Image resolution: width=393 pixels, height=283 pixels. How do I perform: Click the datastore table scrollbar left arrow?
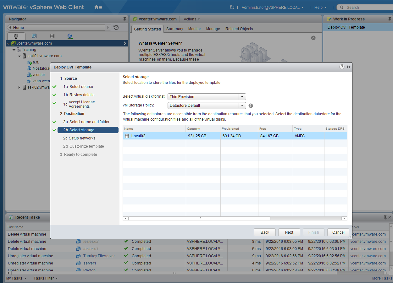[126, 218]
